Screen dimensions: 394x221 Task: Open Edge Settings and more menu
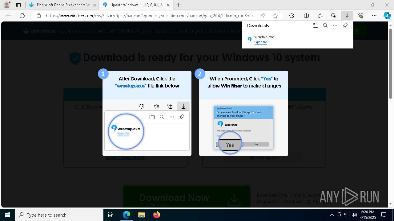[x=374, y=16]
